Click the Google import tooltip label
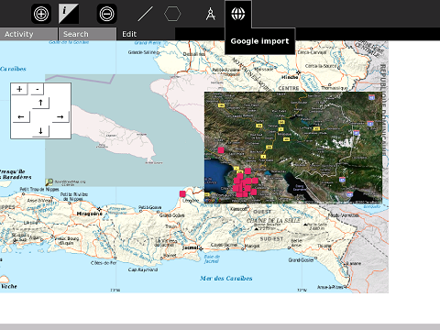Image resolution: width=440 pixels, height=330 pixels. [x=259, y=41]
